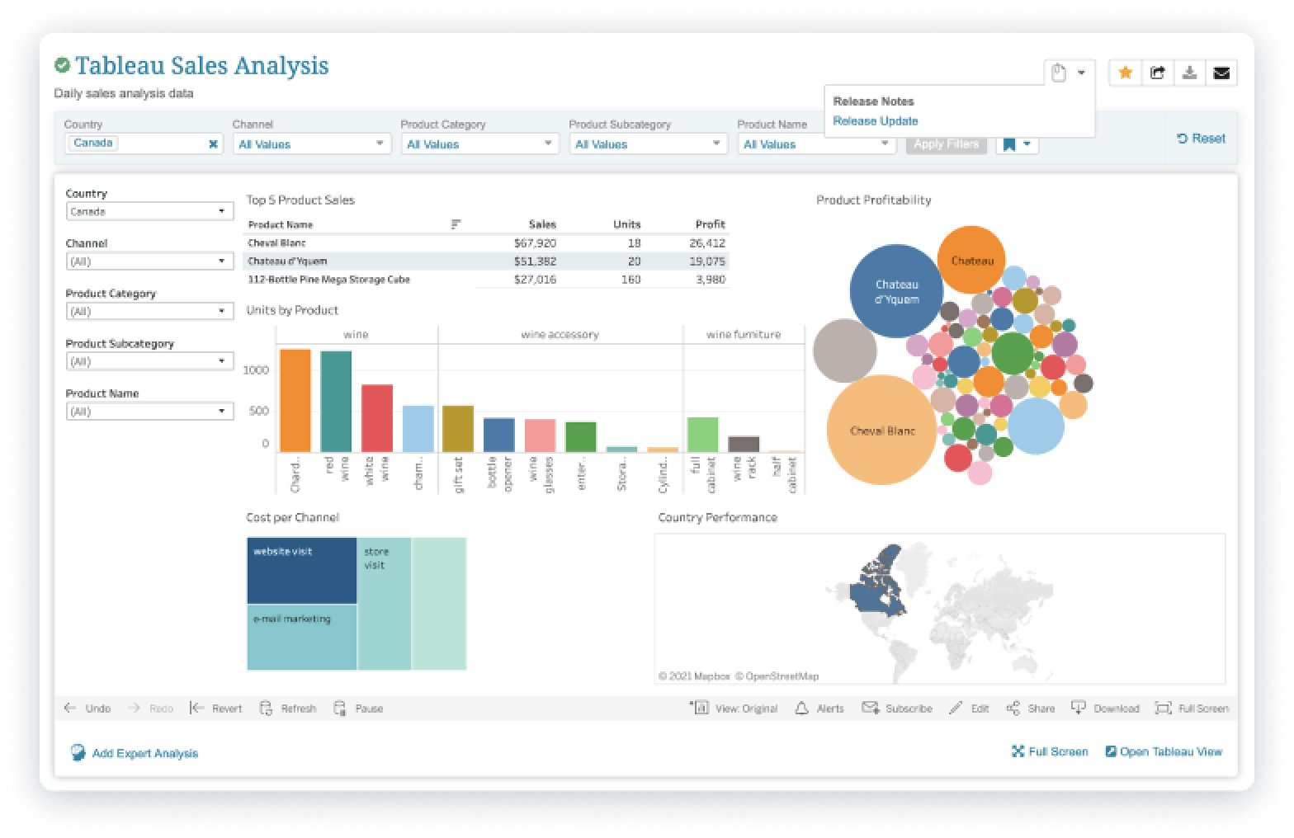Select the Chateau d'Yquem table row name
This screenshot has height=838, width=1294.
pos(287,261)
